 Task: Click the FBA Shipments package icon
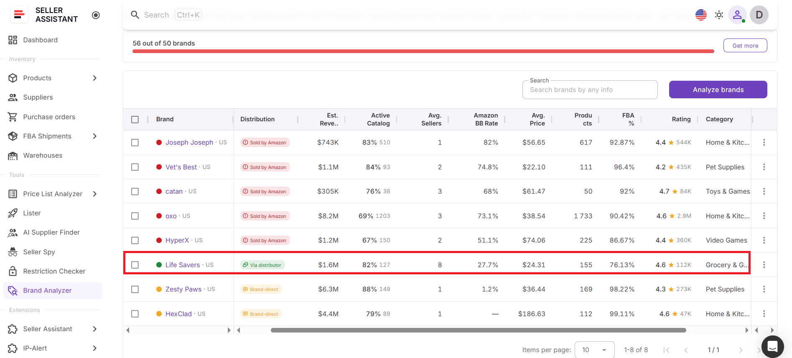pyautogui.click(x=13, y=136)
